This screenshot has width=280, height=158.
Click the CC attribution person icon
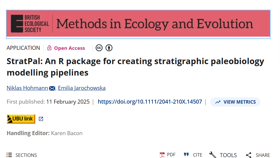[x=109, y=48]
